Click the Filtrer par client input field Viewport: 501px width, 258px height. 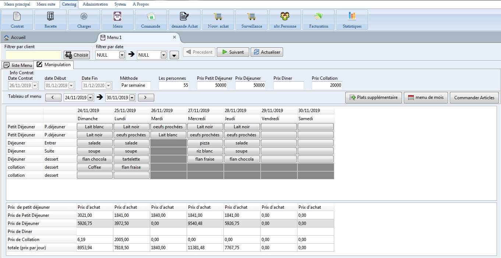[33, 55]
